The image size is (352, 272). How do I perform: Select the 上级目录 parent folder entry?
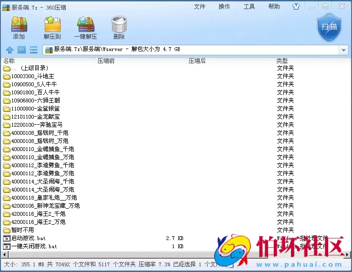coord(26,68)
